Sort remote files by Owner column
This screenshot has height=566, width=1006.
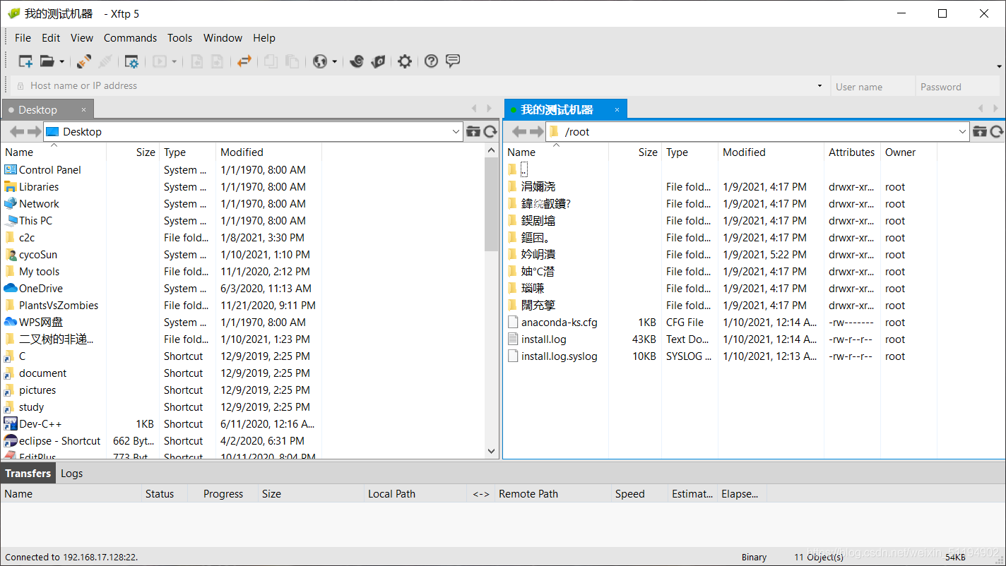click(x=909, y=152)
